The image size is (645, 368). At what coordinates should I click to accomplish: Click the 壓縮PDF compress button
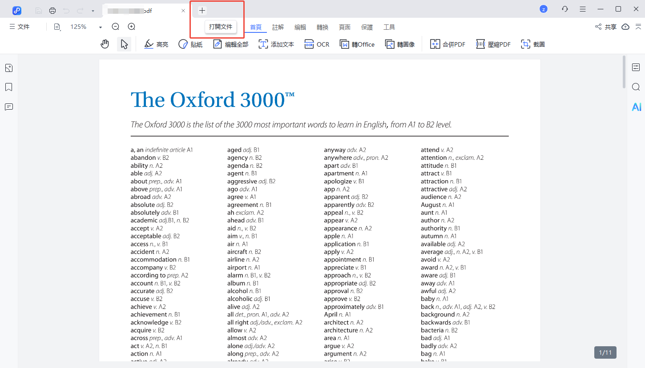493,44
